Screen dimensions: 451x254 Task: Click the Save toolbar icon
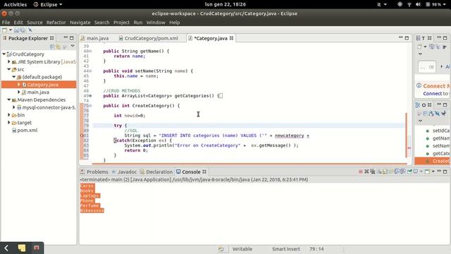(17, 30)
